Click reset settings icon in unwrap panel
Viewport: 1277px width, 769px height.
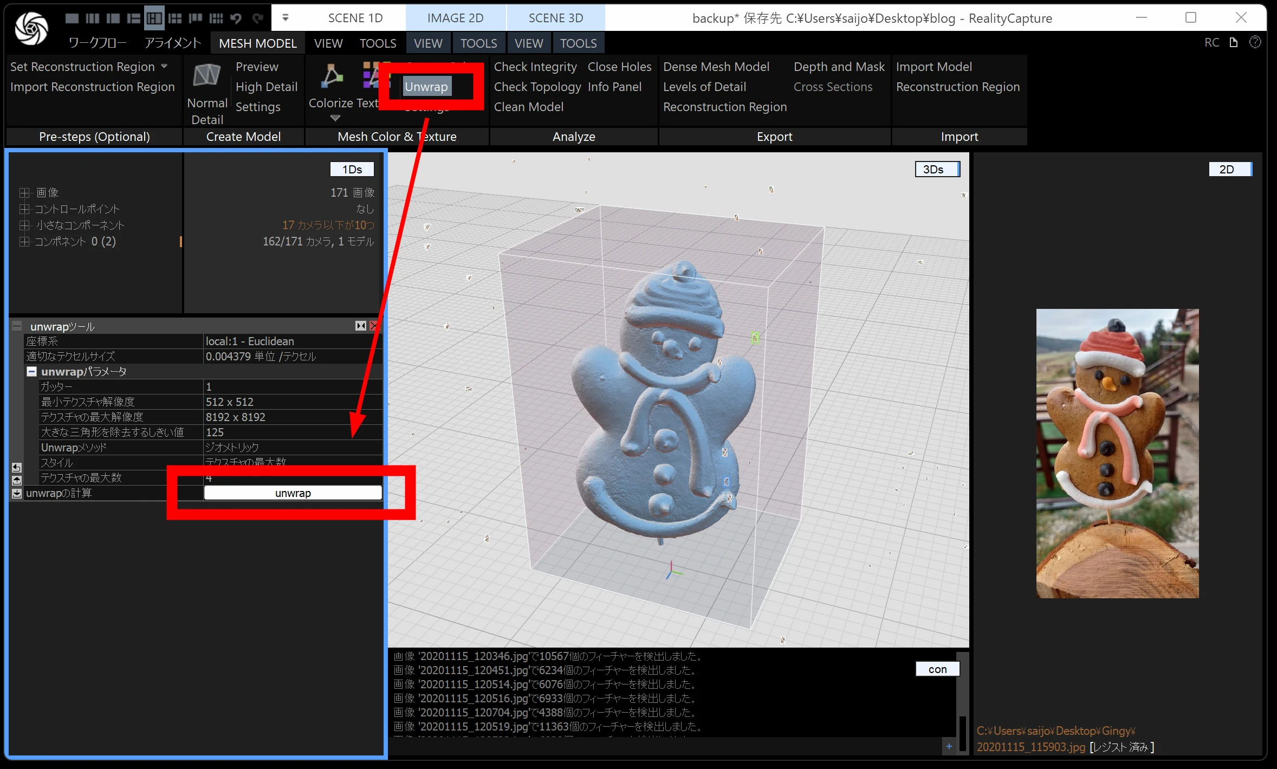[x=17, y=467]
